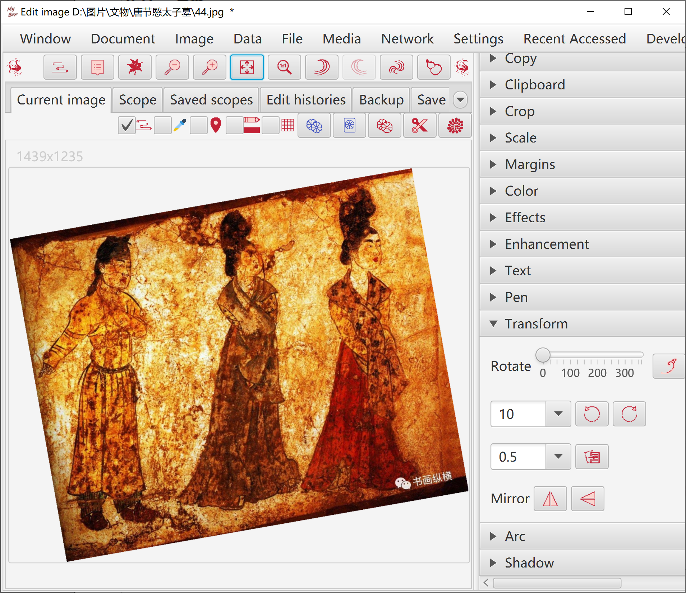Apply rotation with the red hook button
This screenshot has height=593, width=686.
coord(669,366)
